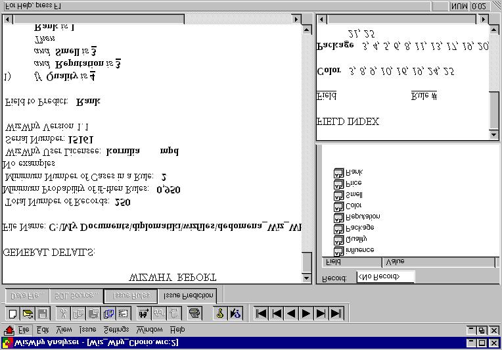Click the greyed hand toolbar icon
502x350 pixels.
[x=174, y=313]
